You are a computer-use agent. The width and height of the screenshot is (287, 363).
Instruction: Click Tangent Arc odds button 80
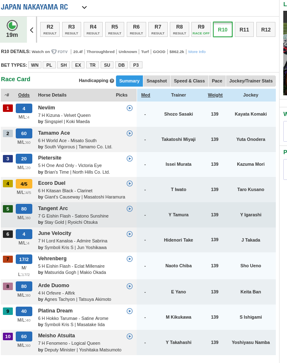[24, 209]
